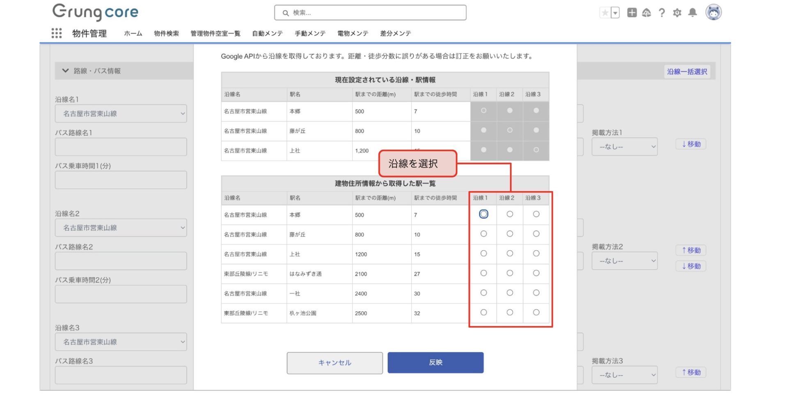Open the user profile avatar

[713, 12]
